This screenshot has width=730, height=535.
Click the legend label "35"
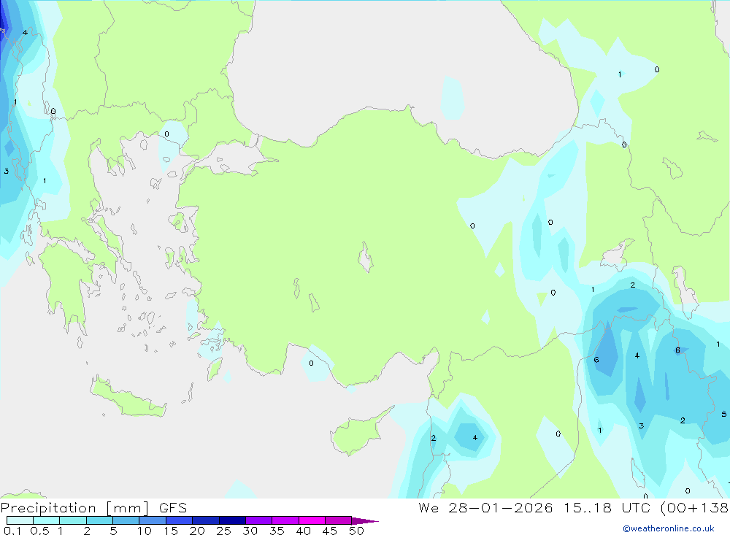click(x=277, y=531)
